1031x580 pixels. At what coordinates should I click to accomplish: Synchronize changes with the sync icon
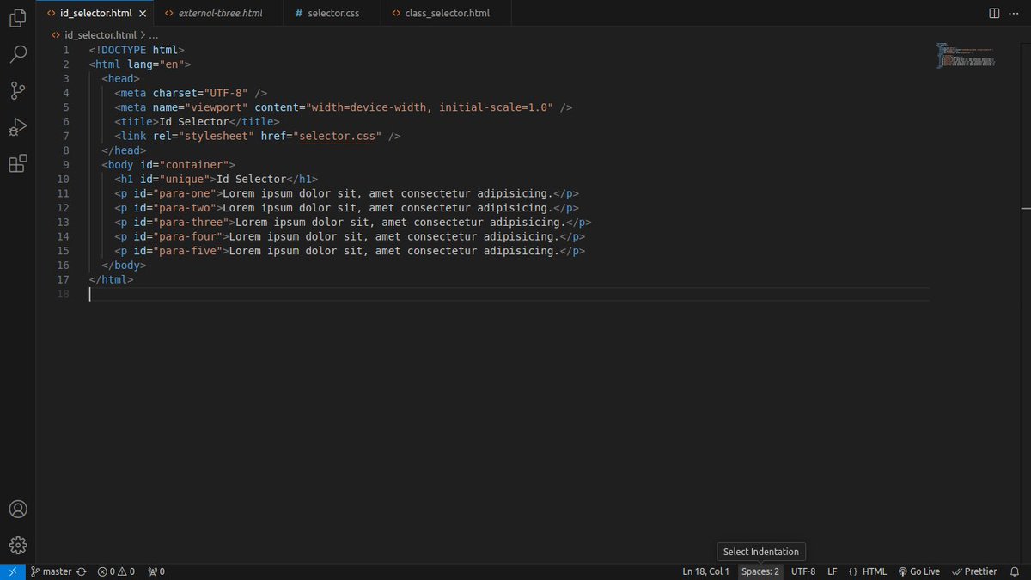point(82,571)
